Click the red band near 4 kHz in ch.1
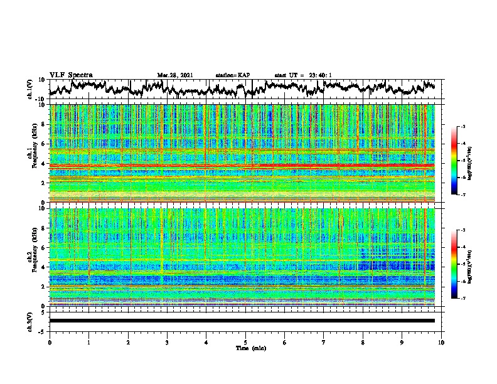The height and width of the screenshot is (384, 497). coord(242,166)
